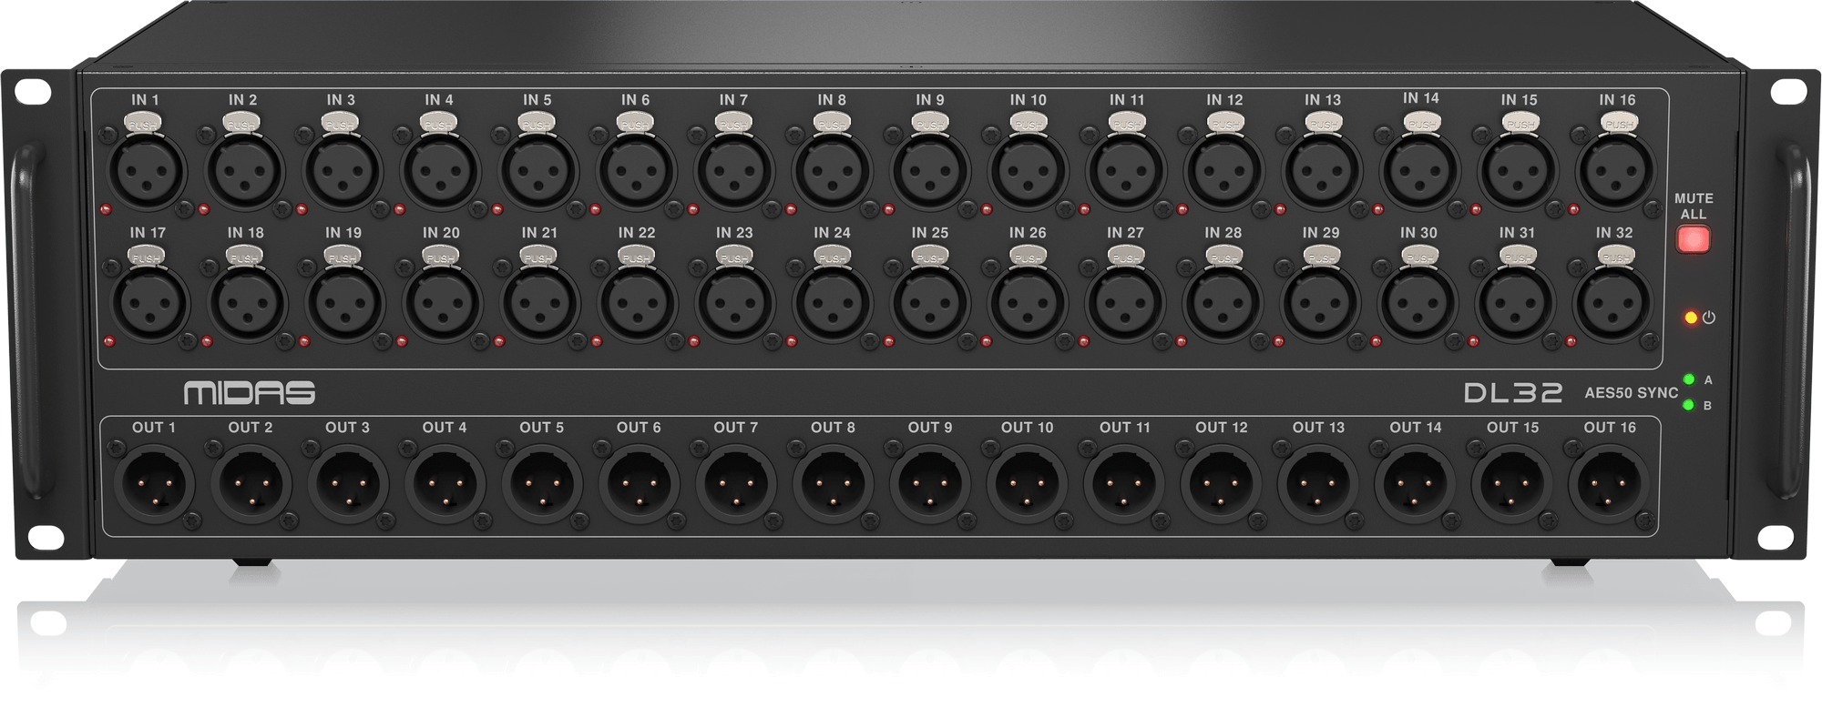Viewport: 1822px width, 707px height.
Task: Click the IN 29 XLR input socket
Action: [1321, 304]
